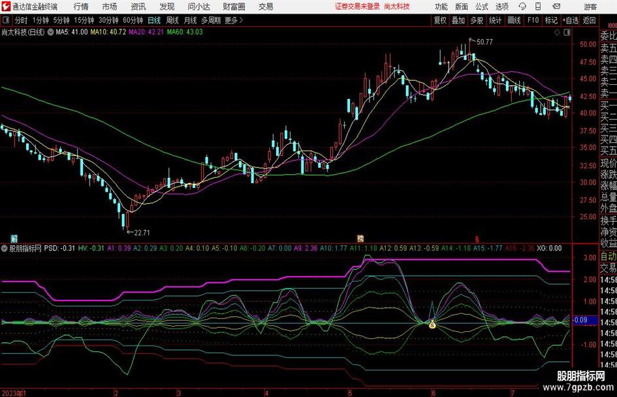Click the red 尚太科技 stock name link

pos(397,7)
